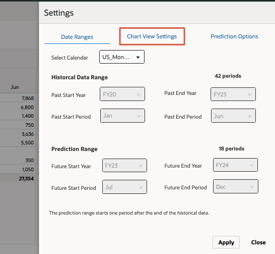Click the arrow in Past End Year field
Screen dimensions: 275x254
pyautogui.click(x=249, y=94)
